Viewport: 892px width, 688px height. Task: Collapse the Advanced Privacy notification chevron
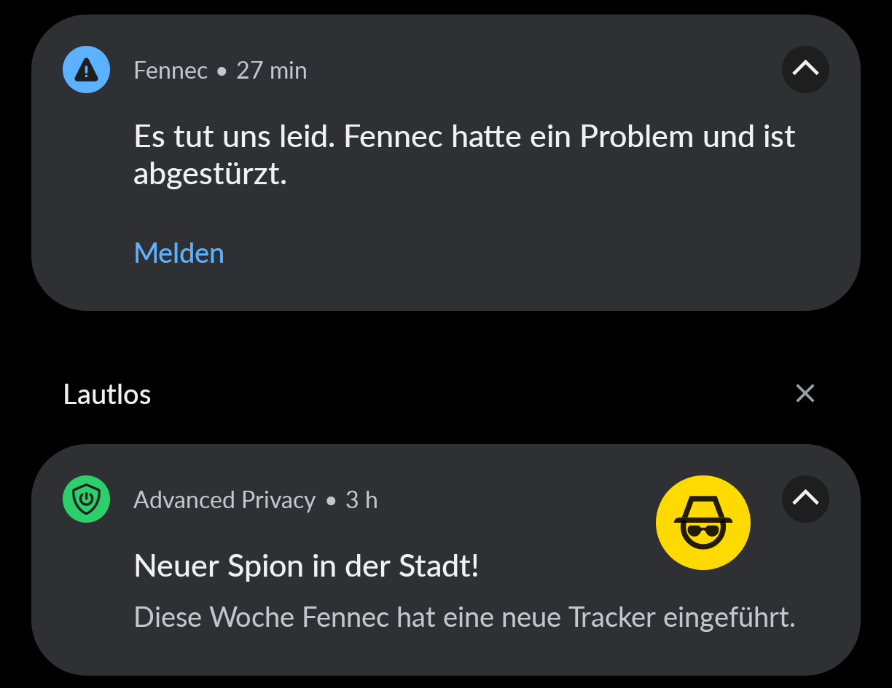click(x=805, y=499)
